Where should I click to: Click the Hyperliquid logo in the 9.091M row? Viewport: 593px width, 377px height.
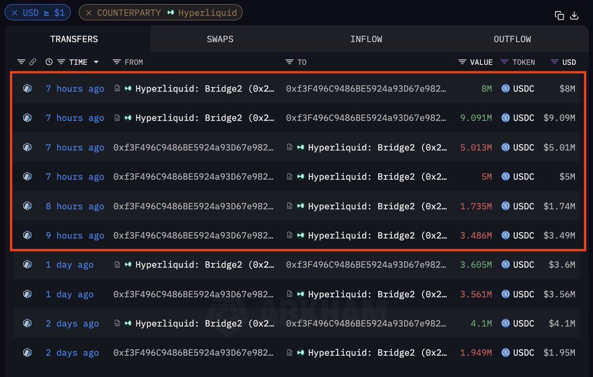(x=128, y=118)
